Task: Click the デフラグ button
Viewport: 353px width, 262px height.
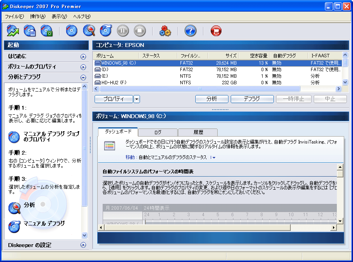Action: click(x=252, y=99)
